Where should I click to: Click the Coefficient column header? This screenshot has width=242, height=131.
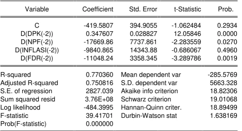pyautogui.click(x=98, y=9)
